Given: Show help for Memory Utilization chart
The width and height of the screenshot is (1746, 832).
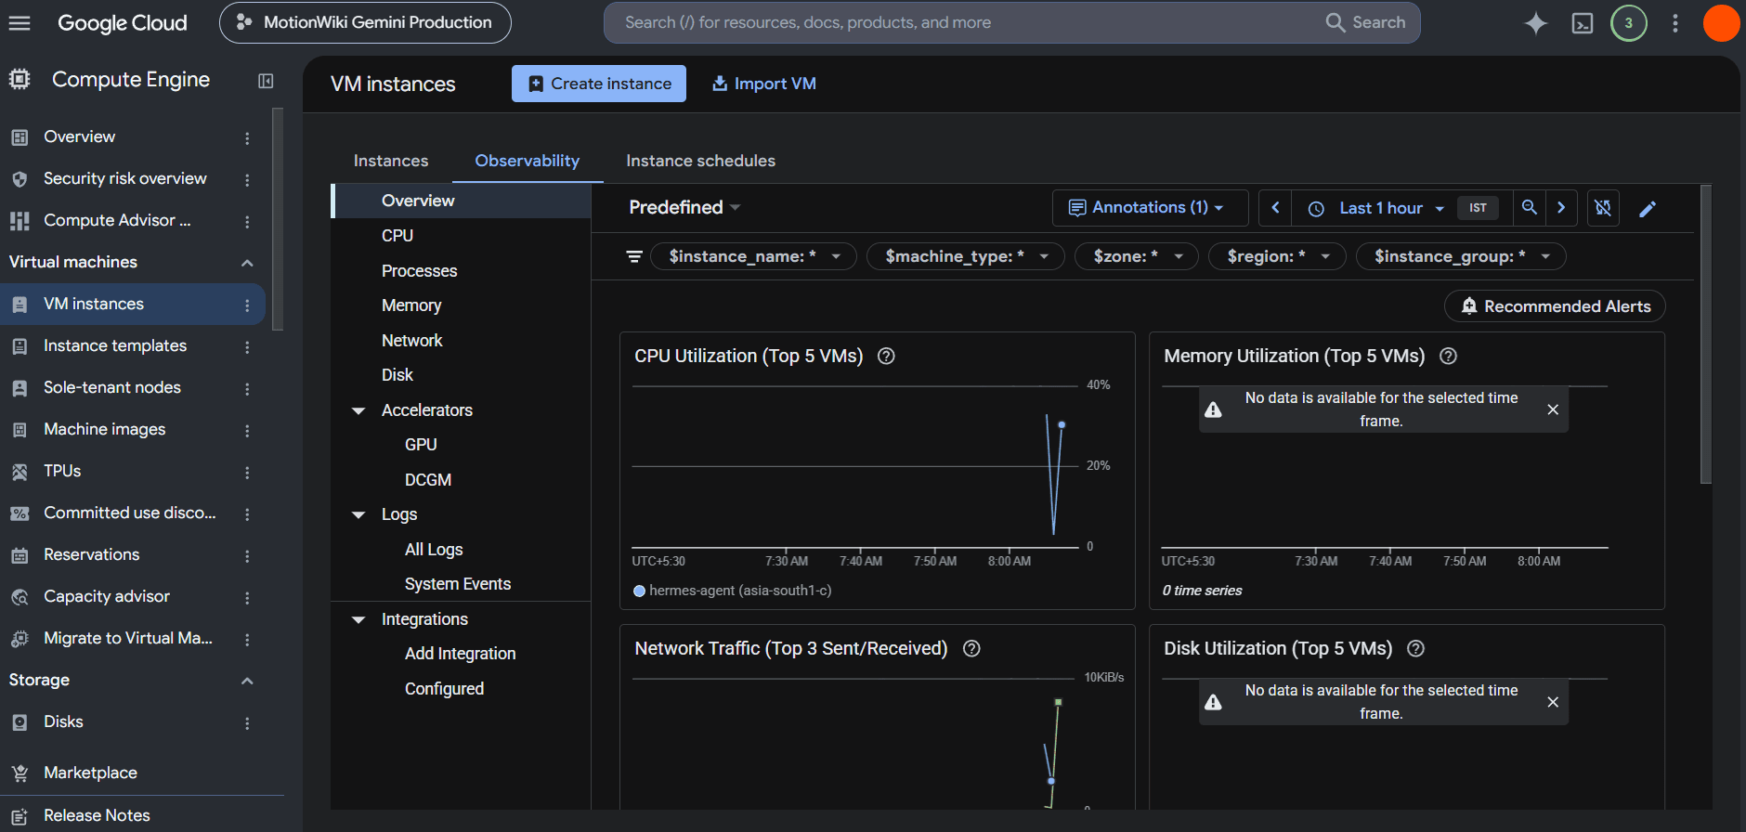Looking at the screenshot, I should (x=1448, y=356).
